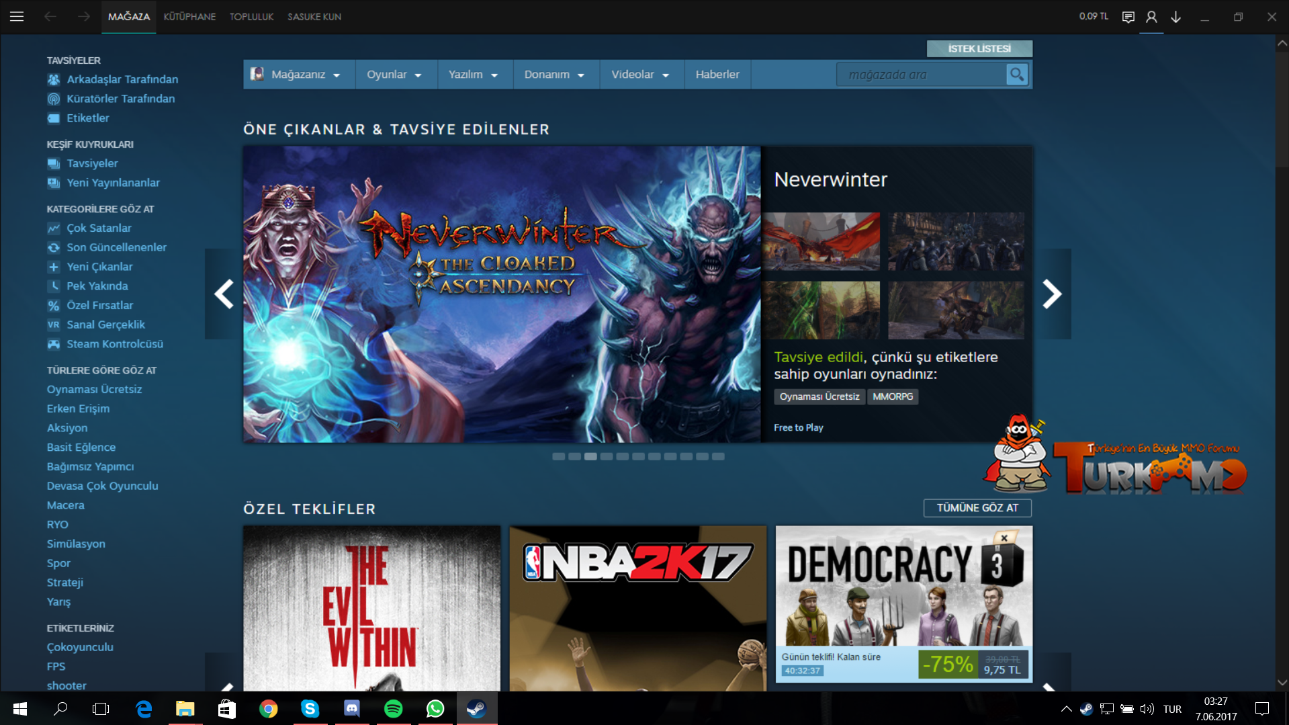
Task: Expand the Videolar dropdown
Action: click(641, 75)
